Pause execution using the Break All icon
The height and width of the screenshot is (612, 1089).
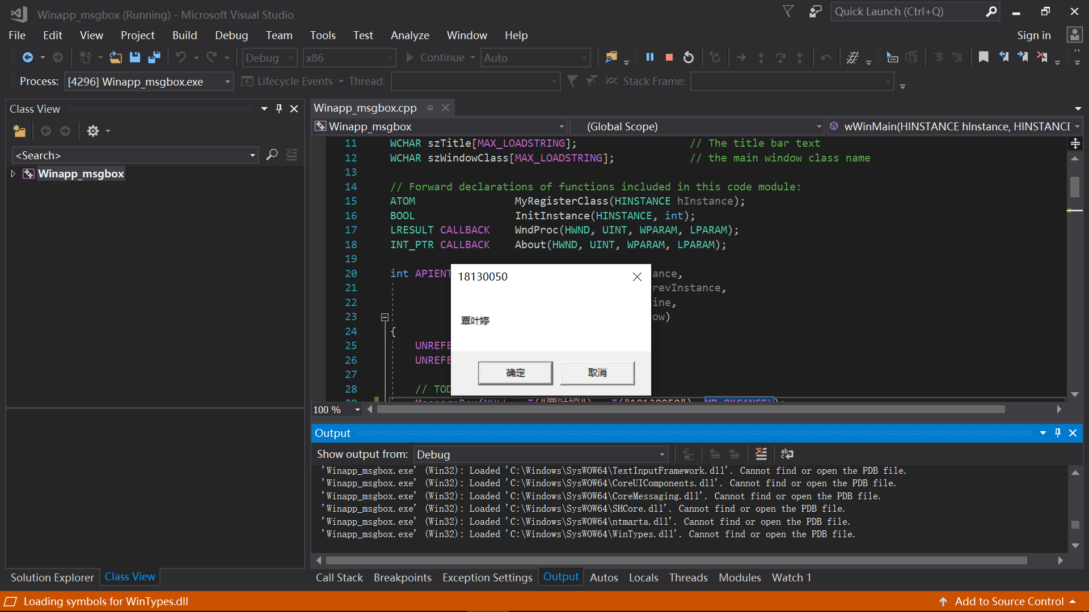(x=650, y=57)
